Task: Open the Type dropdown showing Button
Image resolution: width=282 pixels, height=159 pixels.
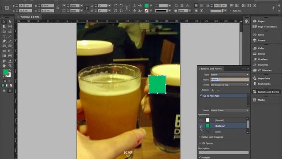Action: [230, 75]
